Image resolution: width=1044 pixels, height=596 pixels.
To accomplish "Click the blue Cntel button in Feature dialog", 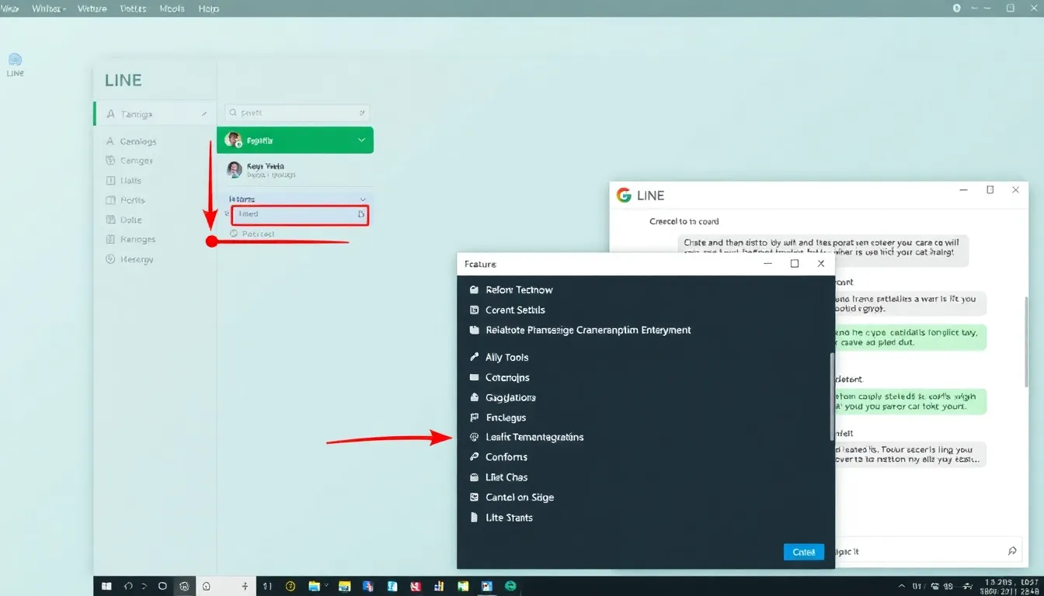I will coord(803,552).
